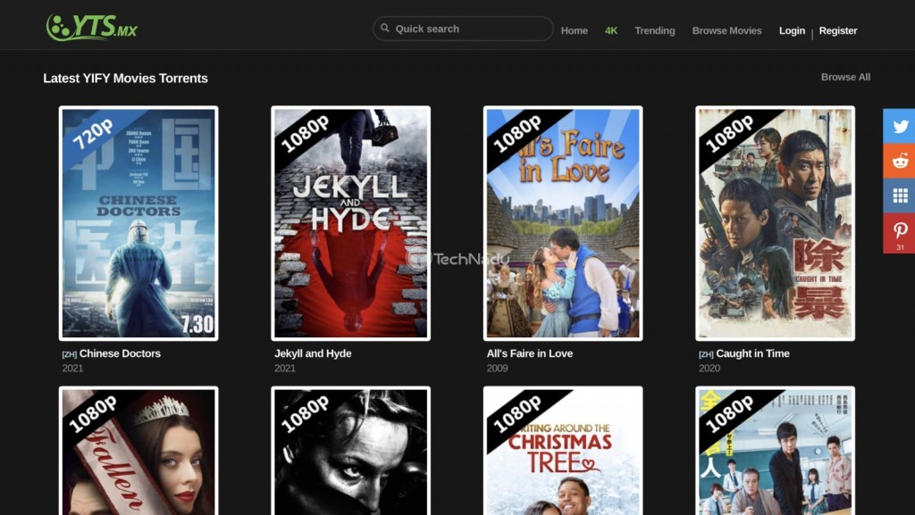
Task: Focus the Quick search field
Action: (463, 29)
